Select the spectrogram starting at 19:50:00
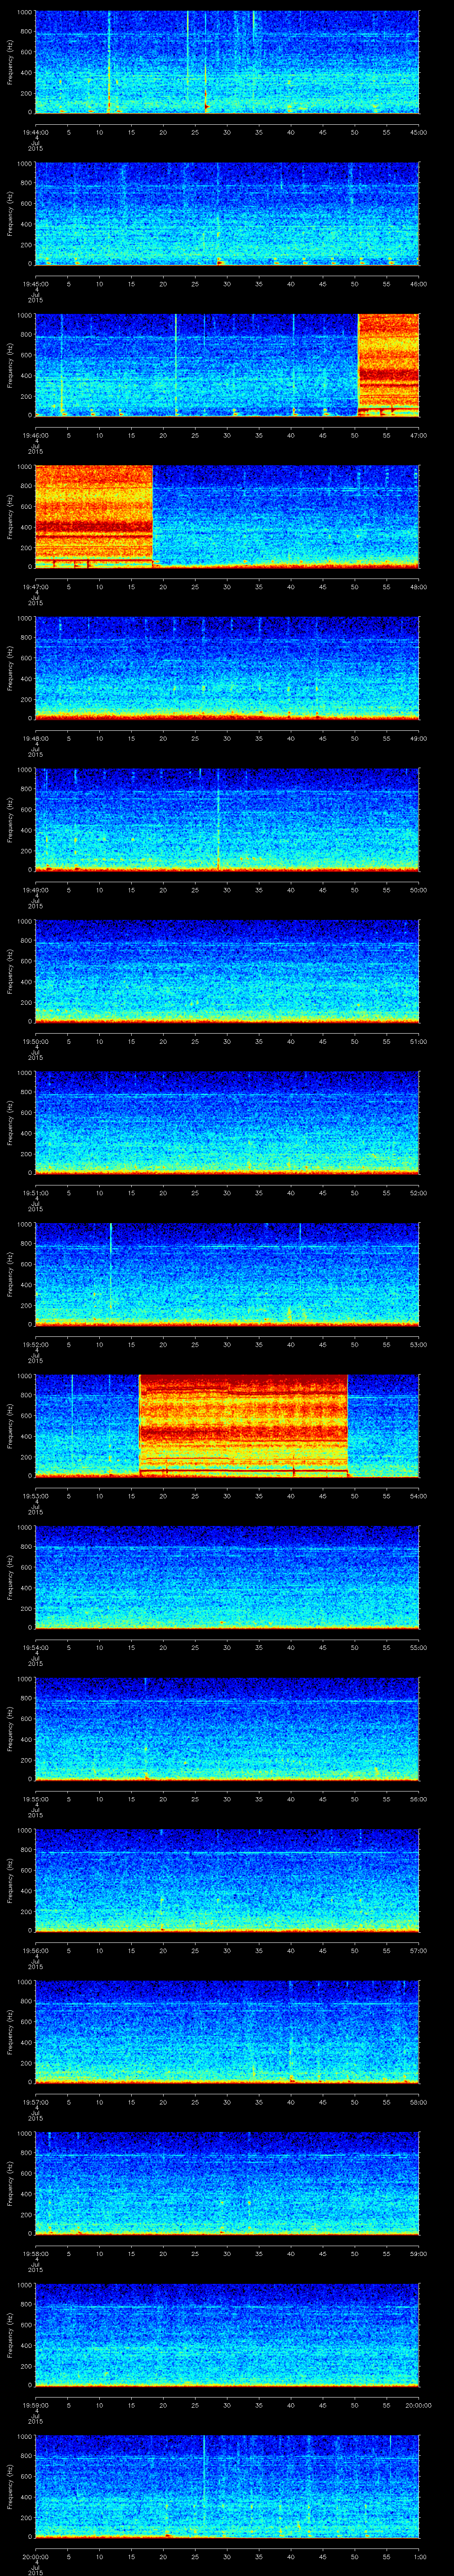Screen dimensions: 454x2576 227,971
